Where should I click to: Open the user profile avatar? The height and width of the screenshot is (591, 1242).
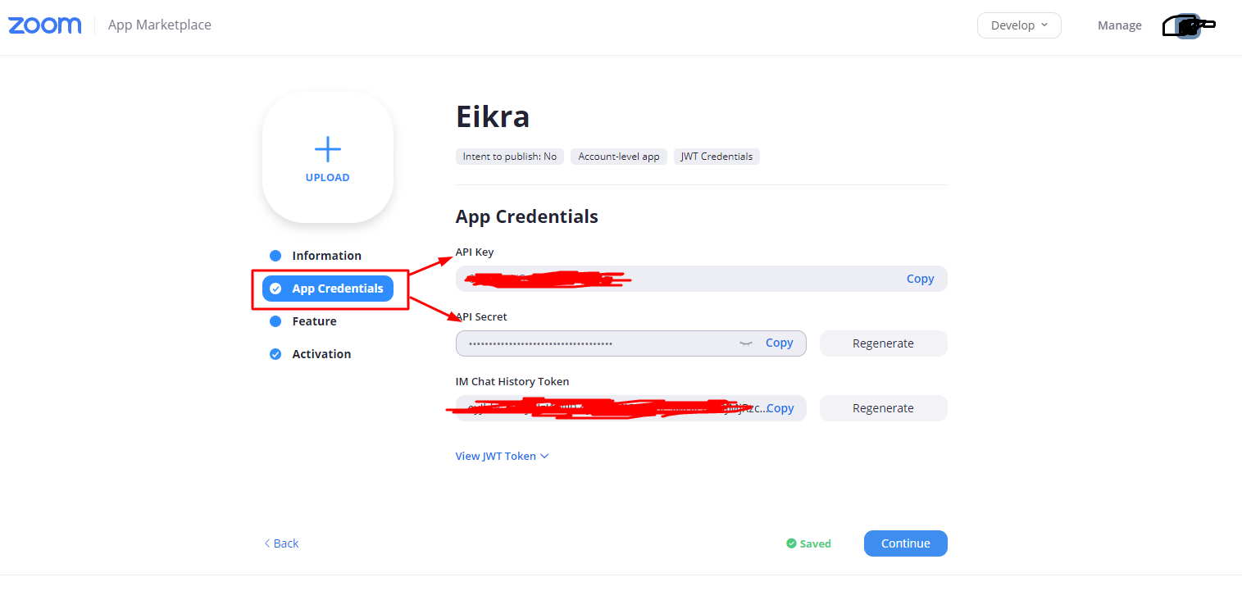[x=1188, y=26]
